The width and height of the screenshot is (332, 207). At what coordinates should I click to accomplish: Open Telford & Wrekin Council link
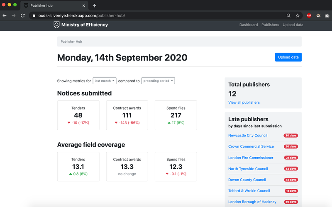coord(249,191)
